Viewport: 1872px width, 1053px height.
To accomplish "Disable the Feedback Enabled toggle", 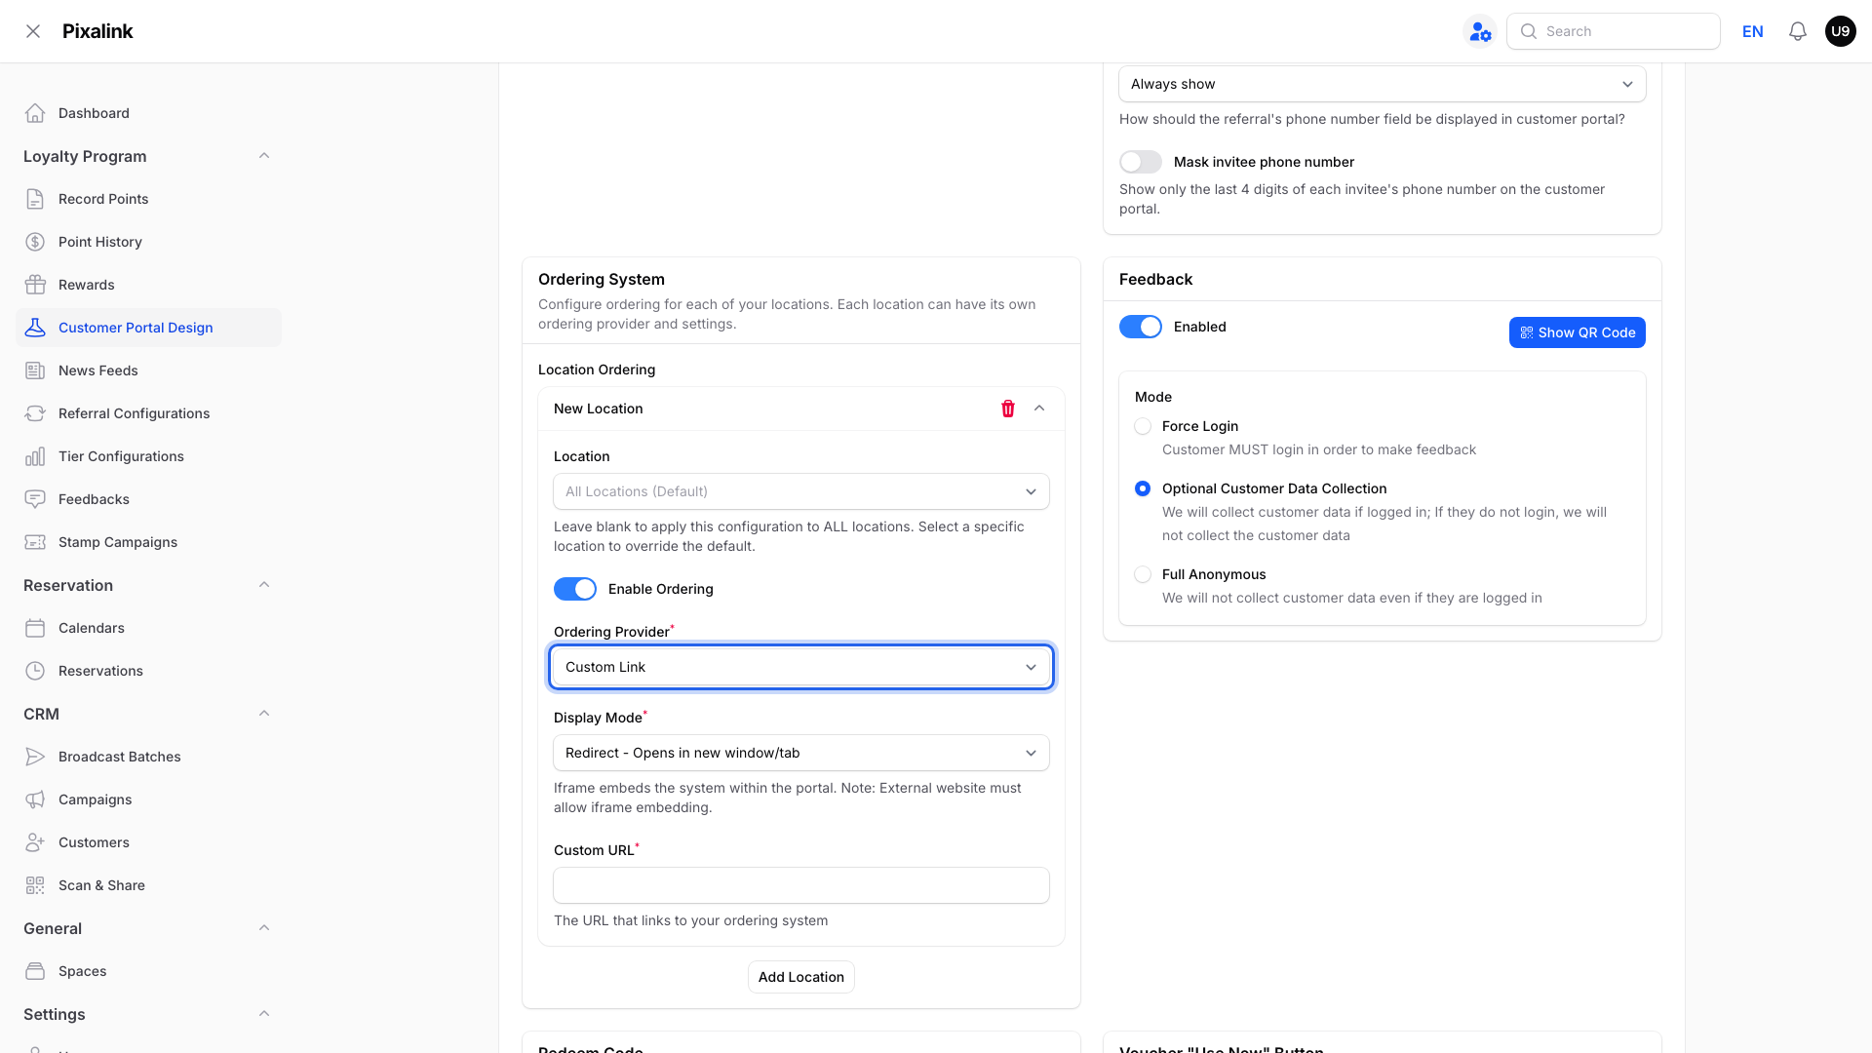I will click(1141, 327).
